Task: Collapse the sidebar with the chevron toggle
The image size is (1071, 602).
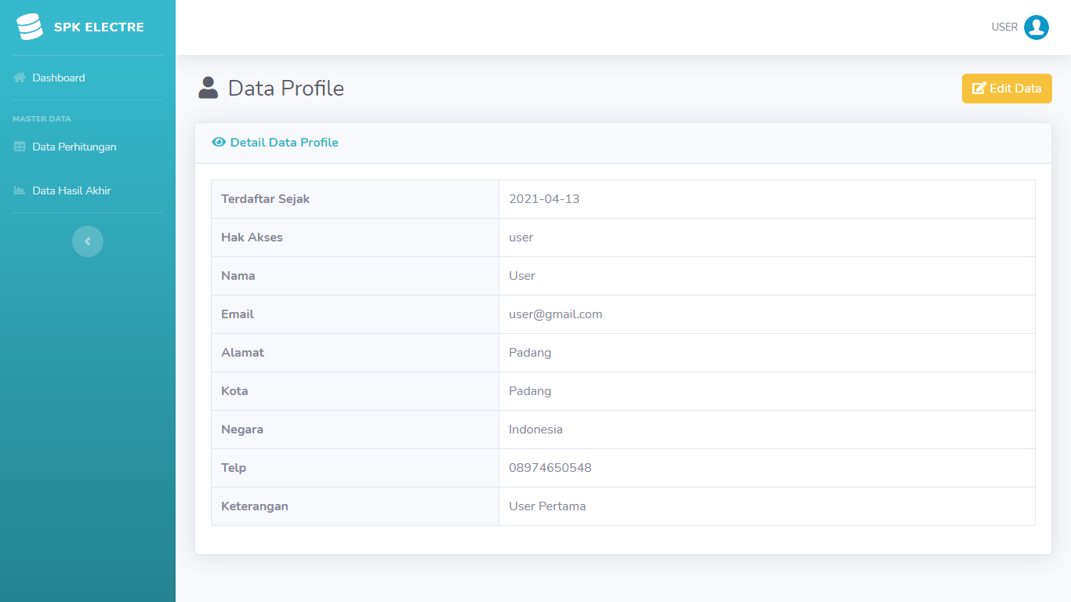Action: tap(88, 241)
